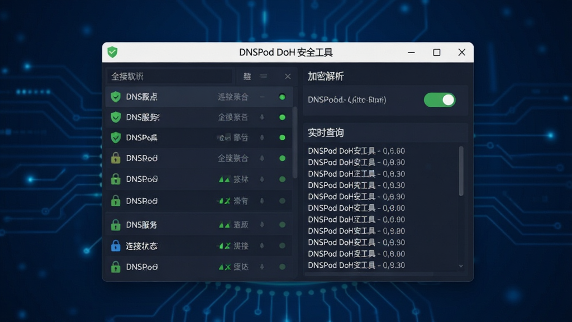
Task: Click the 实时查询 log scrollbar thumb
Action: pyautogui.click(x=461, y=171)
